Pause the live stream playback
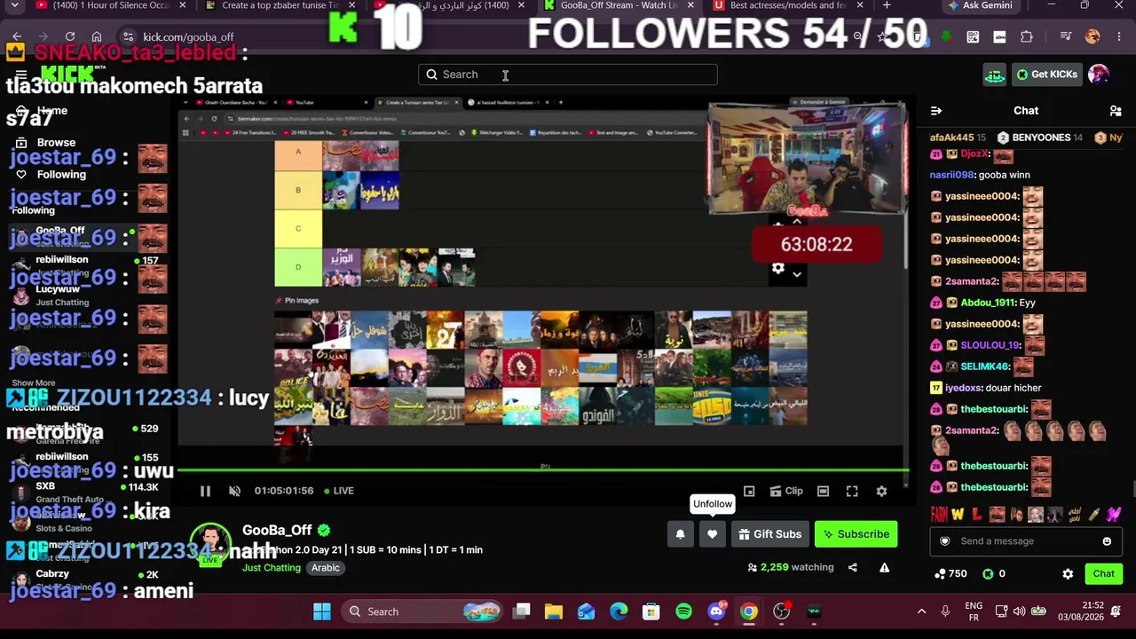 205,491
